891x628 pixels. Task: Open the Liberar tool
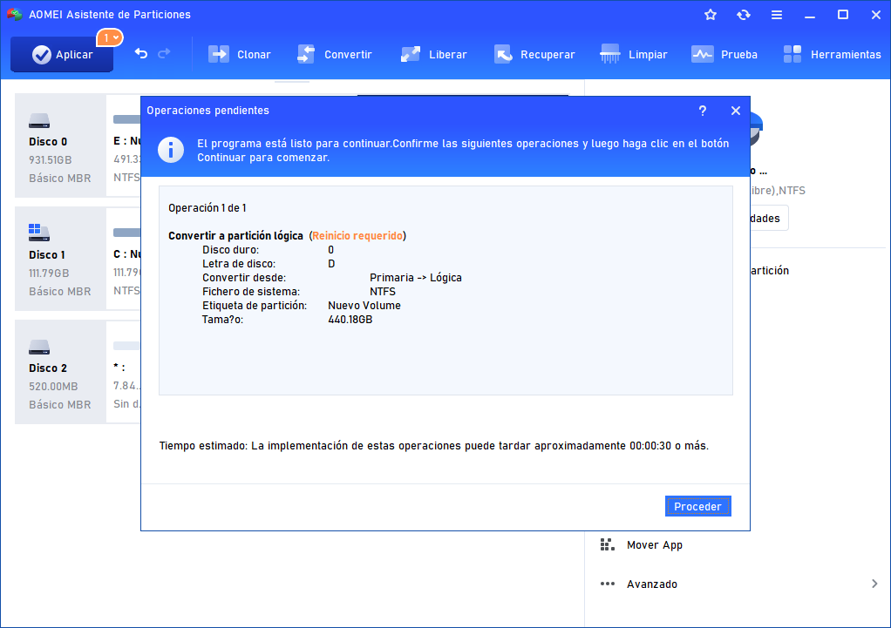coord(433,55)
